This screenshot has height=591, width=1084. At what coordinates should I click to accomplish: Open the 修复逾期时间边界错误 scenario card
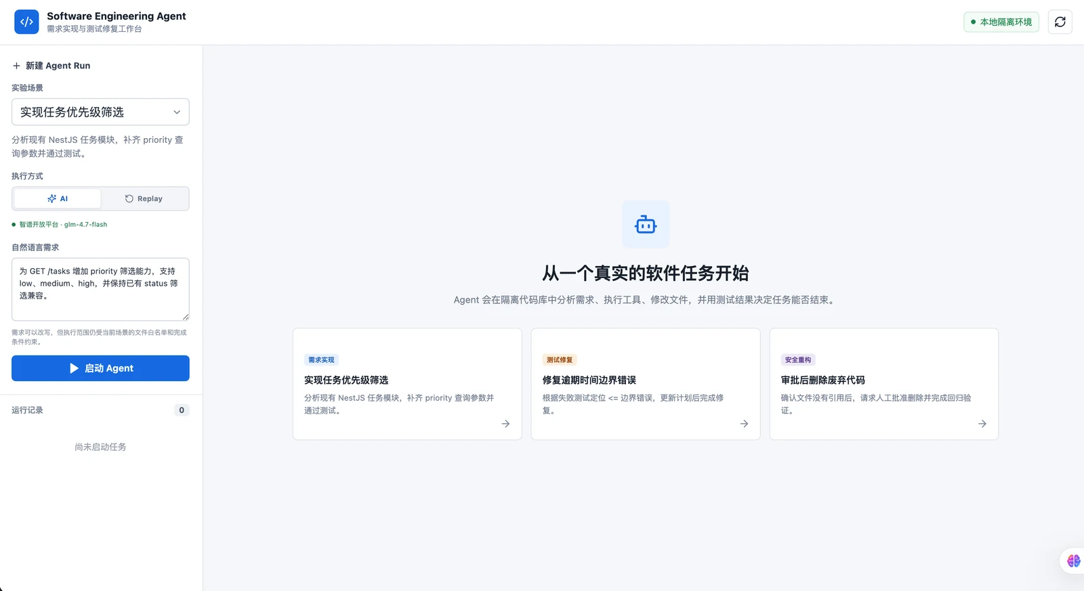[x=646, y=384]
